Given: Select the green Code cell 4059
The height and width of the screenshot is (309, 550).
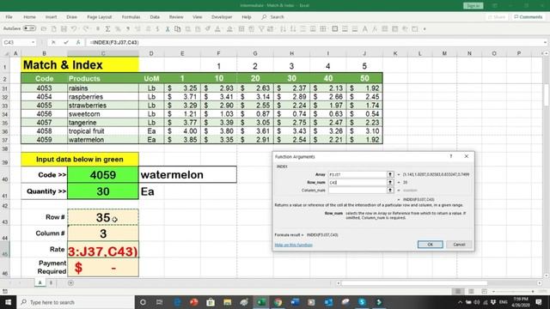Looking at the screenshot, I should (x=103, y=174).
